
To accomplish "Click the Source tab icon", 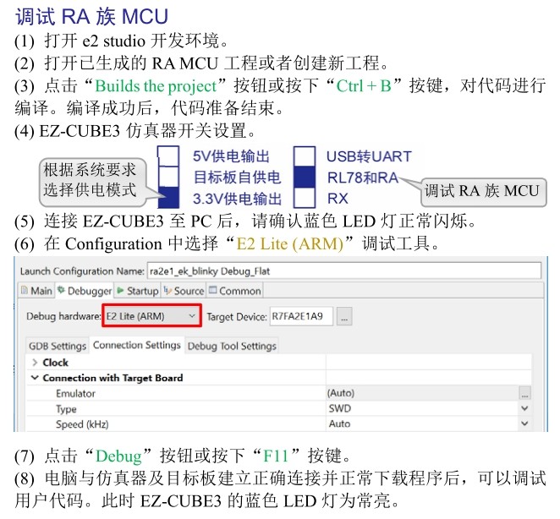I will coord(167,291).
